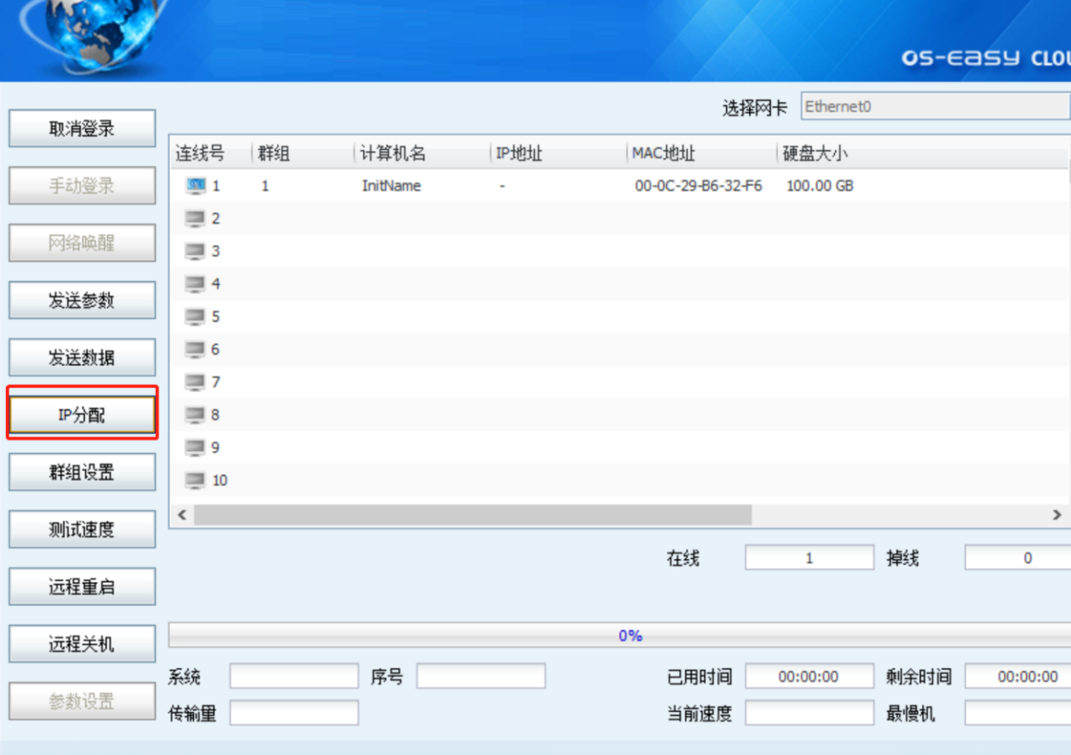
Task: Click the IP分配 button
Action: pyautogui.click(x=82, y=415)
